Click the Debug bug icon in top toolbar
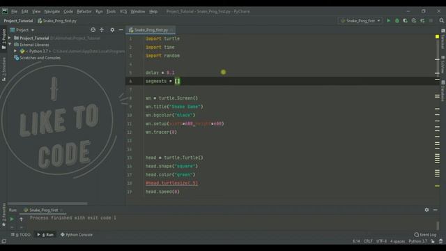 (397, 21)
